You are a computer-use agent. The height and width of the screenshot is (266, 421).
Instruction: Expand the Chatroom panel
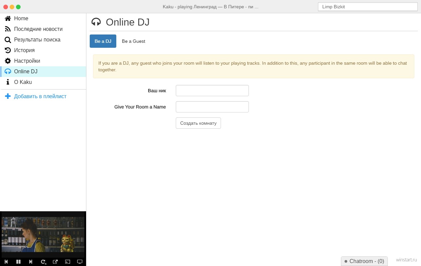click(364, 261)
